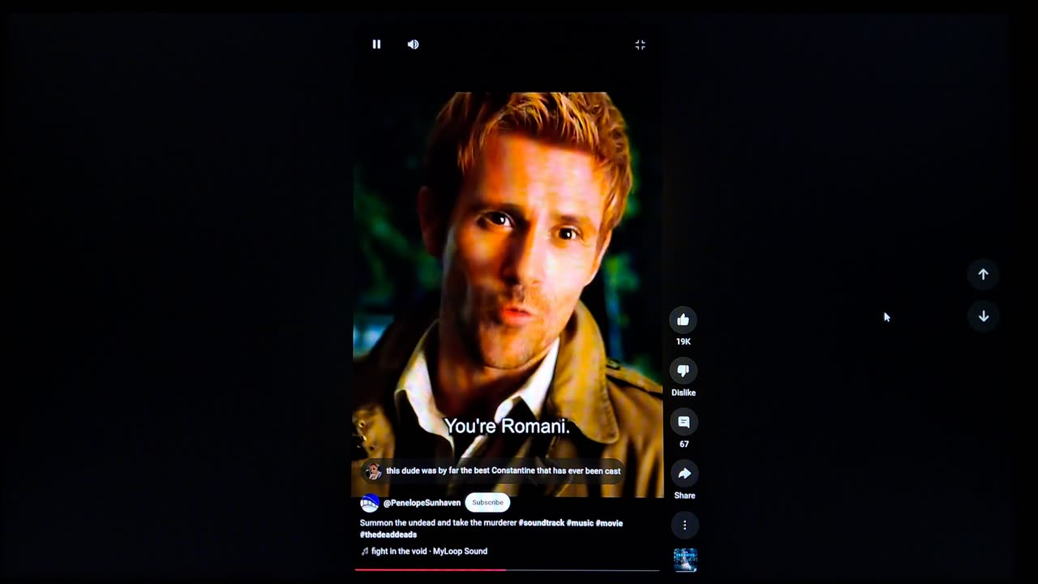Open the @PenelopeSunhaven channel name
The width and height of the screenshot is (1038, 584).
422,503
